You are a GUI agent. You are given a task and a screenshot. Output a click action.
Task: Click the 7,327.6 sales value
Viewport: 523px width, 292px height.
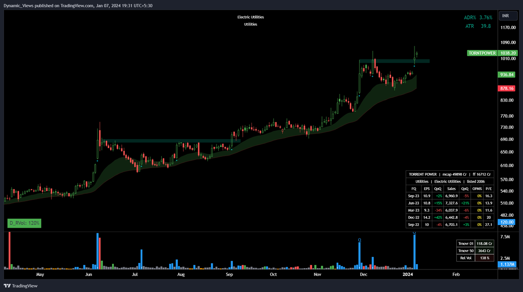click(x=451, y=204)
